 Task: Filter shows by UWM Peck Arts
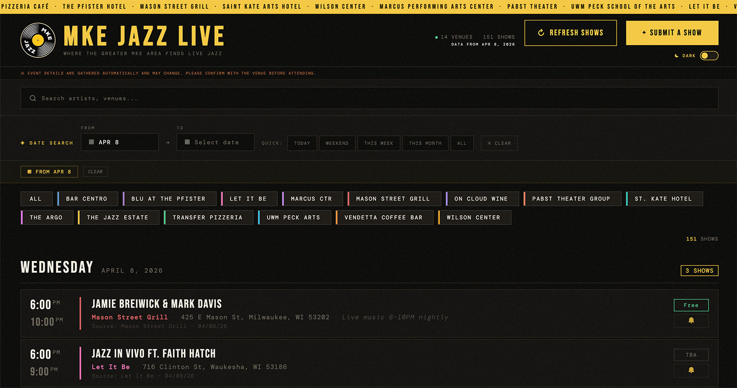point(295,217)
